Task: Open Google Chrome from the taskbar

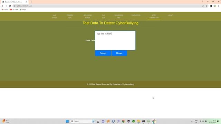Action: click(x=123, y=121)
